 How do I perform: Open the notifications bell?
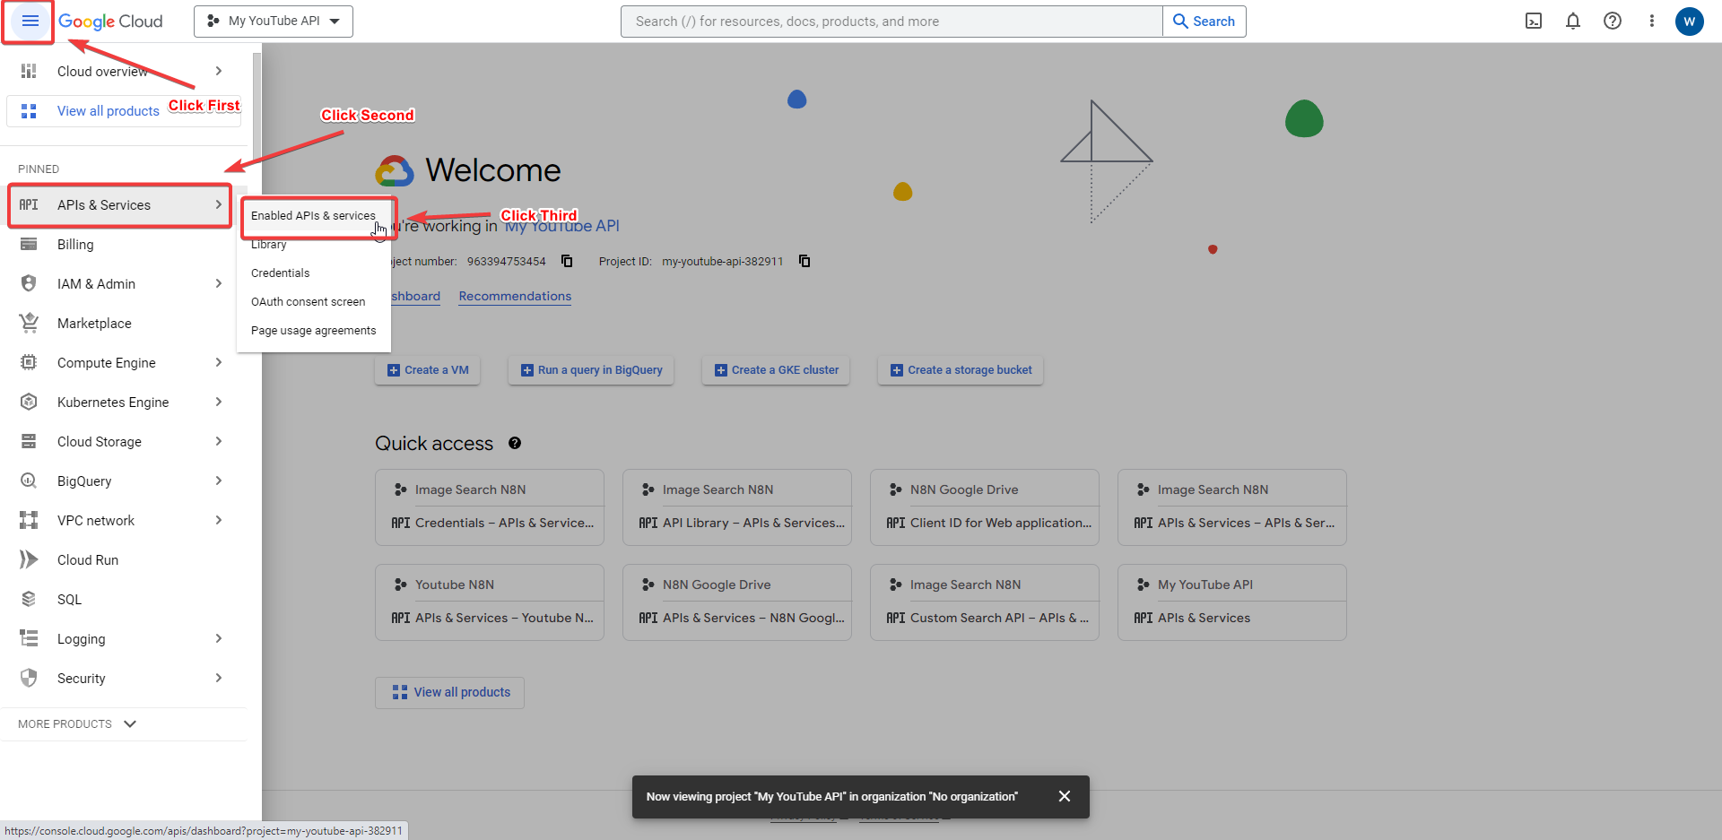[1573, 22]
